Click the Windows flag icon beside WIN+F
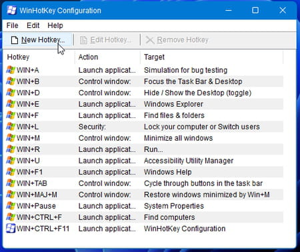 click(11, 115)
